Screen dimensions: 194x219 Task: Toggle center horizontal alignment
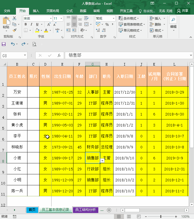[x=74, y=24]
